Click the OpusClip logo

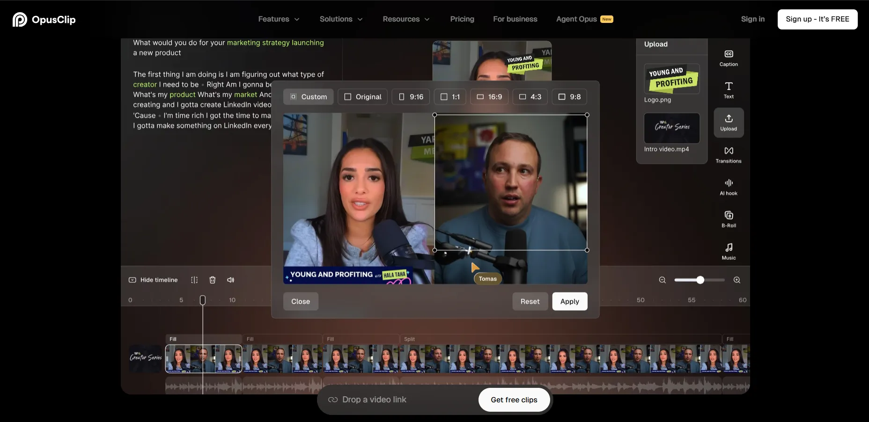click(x=44, y=19)
